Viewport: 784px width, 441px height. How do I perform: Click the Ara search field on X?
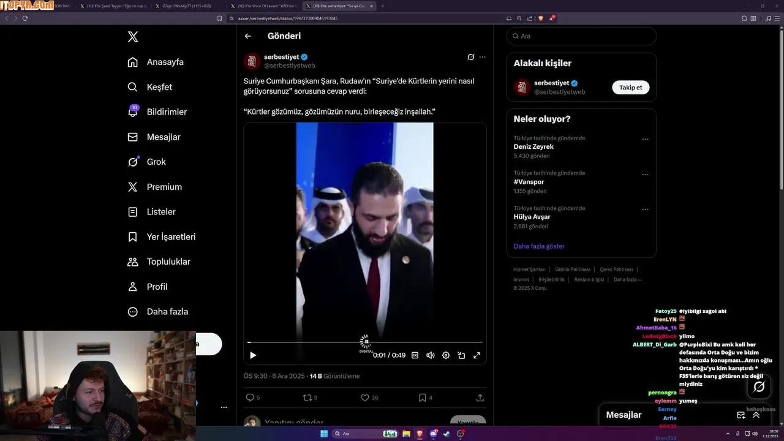[581, 36]
